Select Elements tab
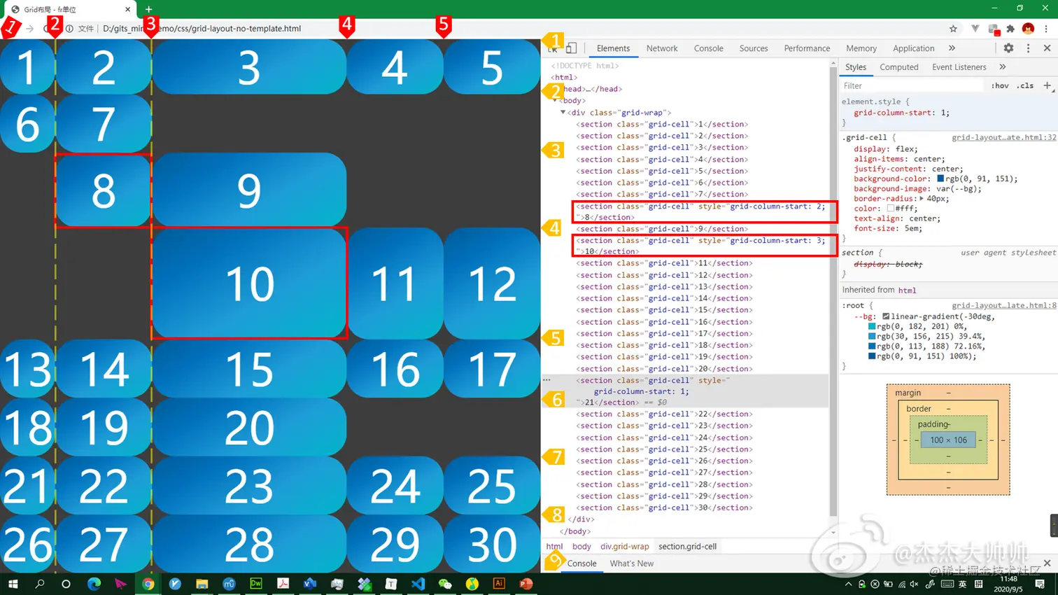This screenshot has height=595, width=1058. click(613, 48)
